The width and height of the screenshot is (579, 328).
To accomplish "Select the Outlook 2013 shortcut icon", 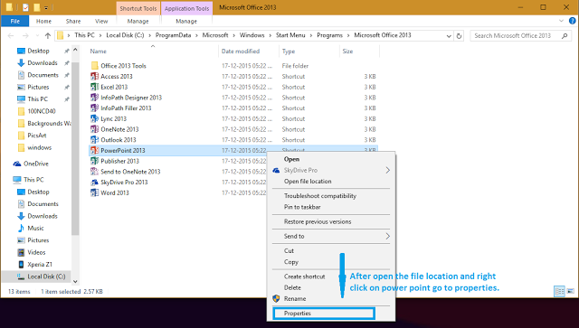I will (94, 140).
